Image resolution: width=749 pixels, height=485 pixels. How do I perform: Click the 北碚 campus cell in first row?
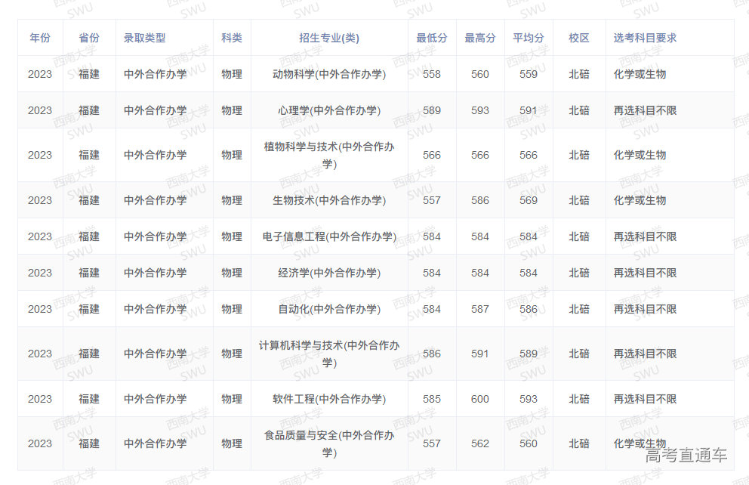578,73
